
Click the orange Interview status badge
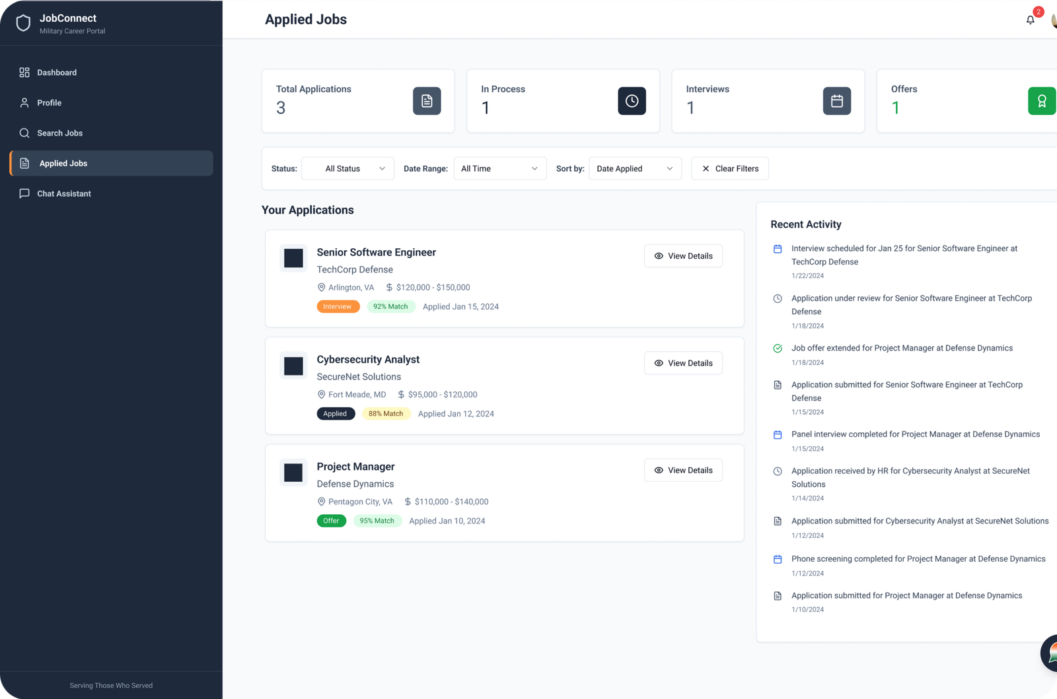(338, 307)
